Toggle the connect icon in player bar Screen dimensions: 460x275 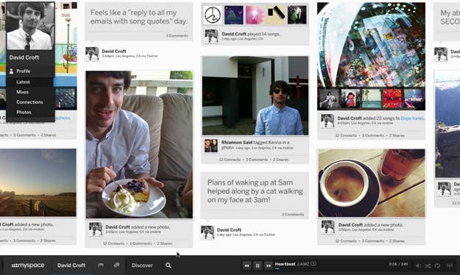[x=437, y=265]
